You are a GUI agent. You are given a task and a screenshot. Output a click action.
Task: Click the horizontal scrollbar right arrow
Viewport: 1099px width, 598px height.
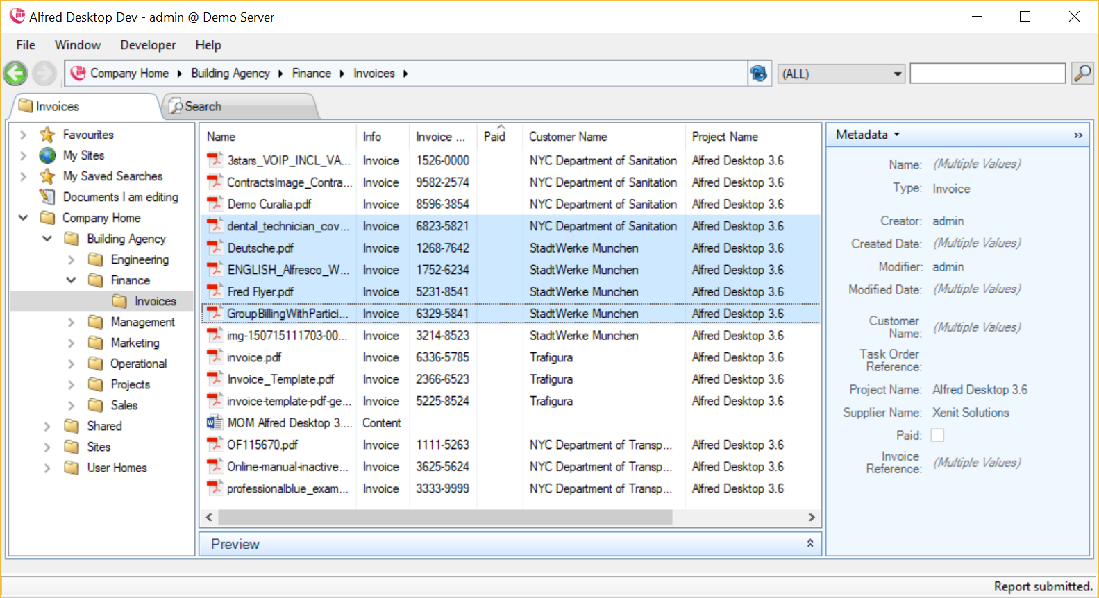[812, 518]
